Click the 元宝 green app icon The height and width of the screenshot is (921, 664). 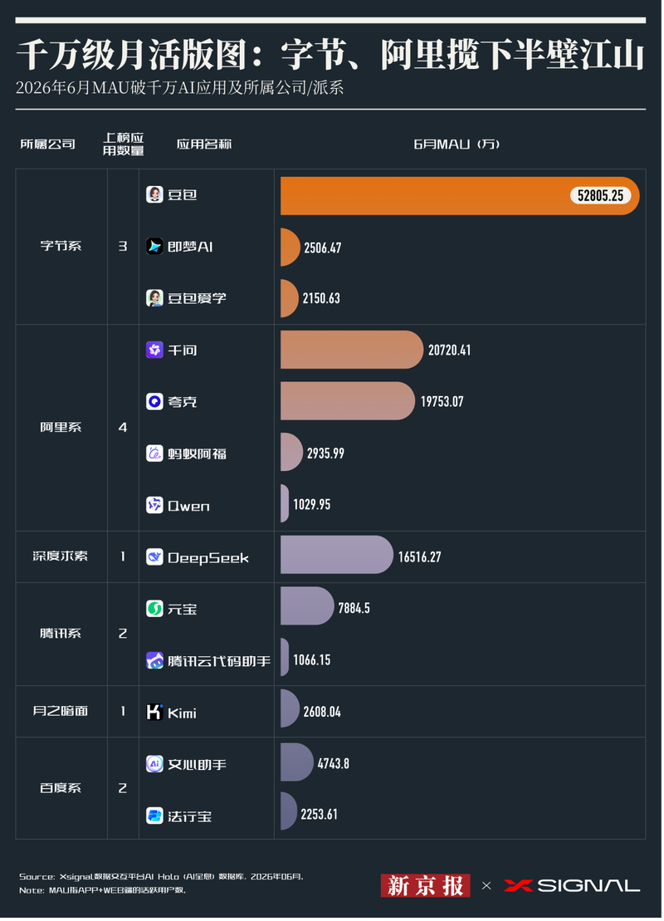pos(155,610)
